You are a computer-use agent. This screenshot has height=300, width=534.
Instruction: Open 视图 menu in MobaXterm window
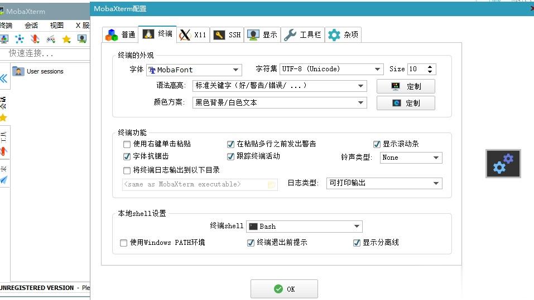[56, 26]
